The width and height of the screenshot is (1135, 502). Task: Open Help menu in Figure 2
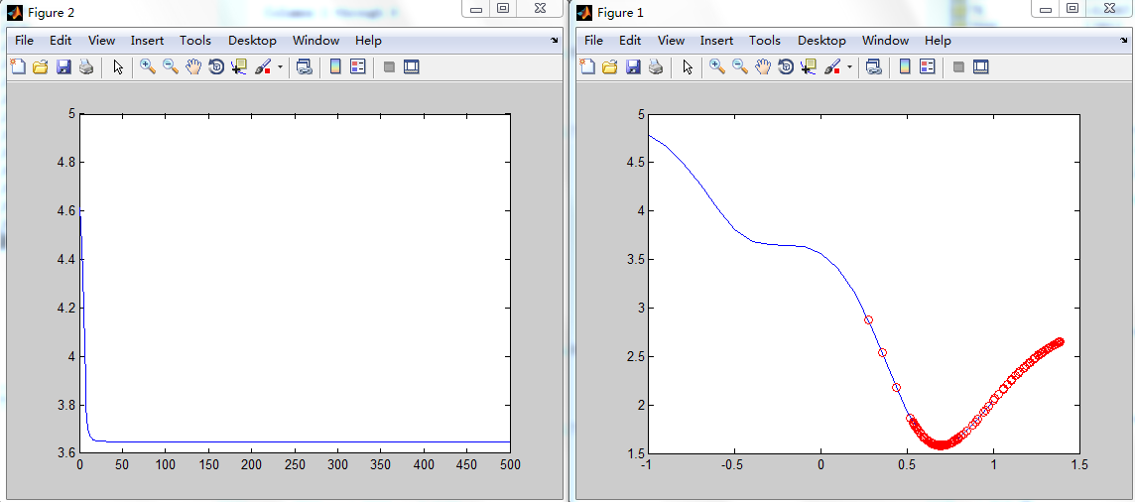tap(368, 41)
